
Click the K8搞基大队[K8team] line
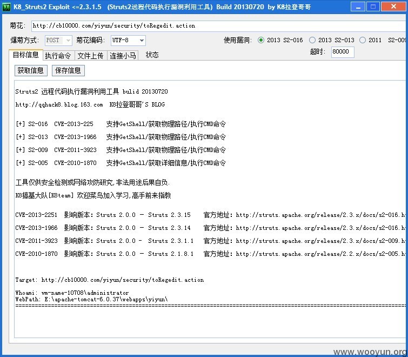[93, 196]
